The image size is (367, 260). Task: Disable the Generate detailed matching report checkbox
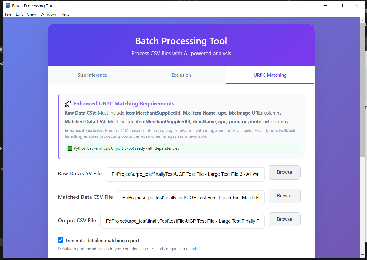click(61, 240)
